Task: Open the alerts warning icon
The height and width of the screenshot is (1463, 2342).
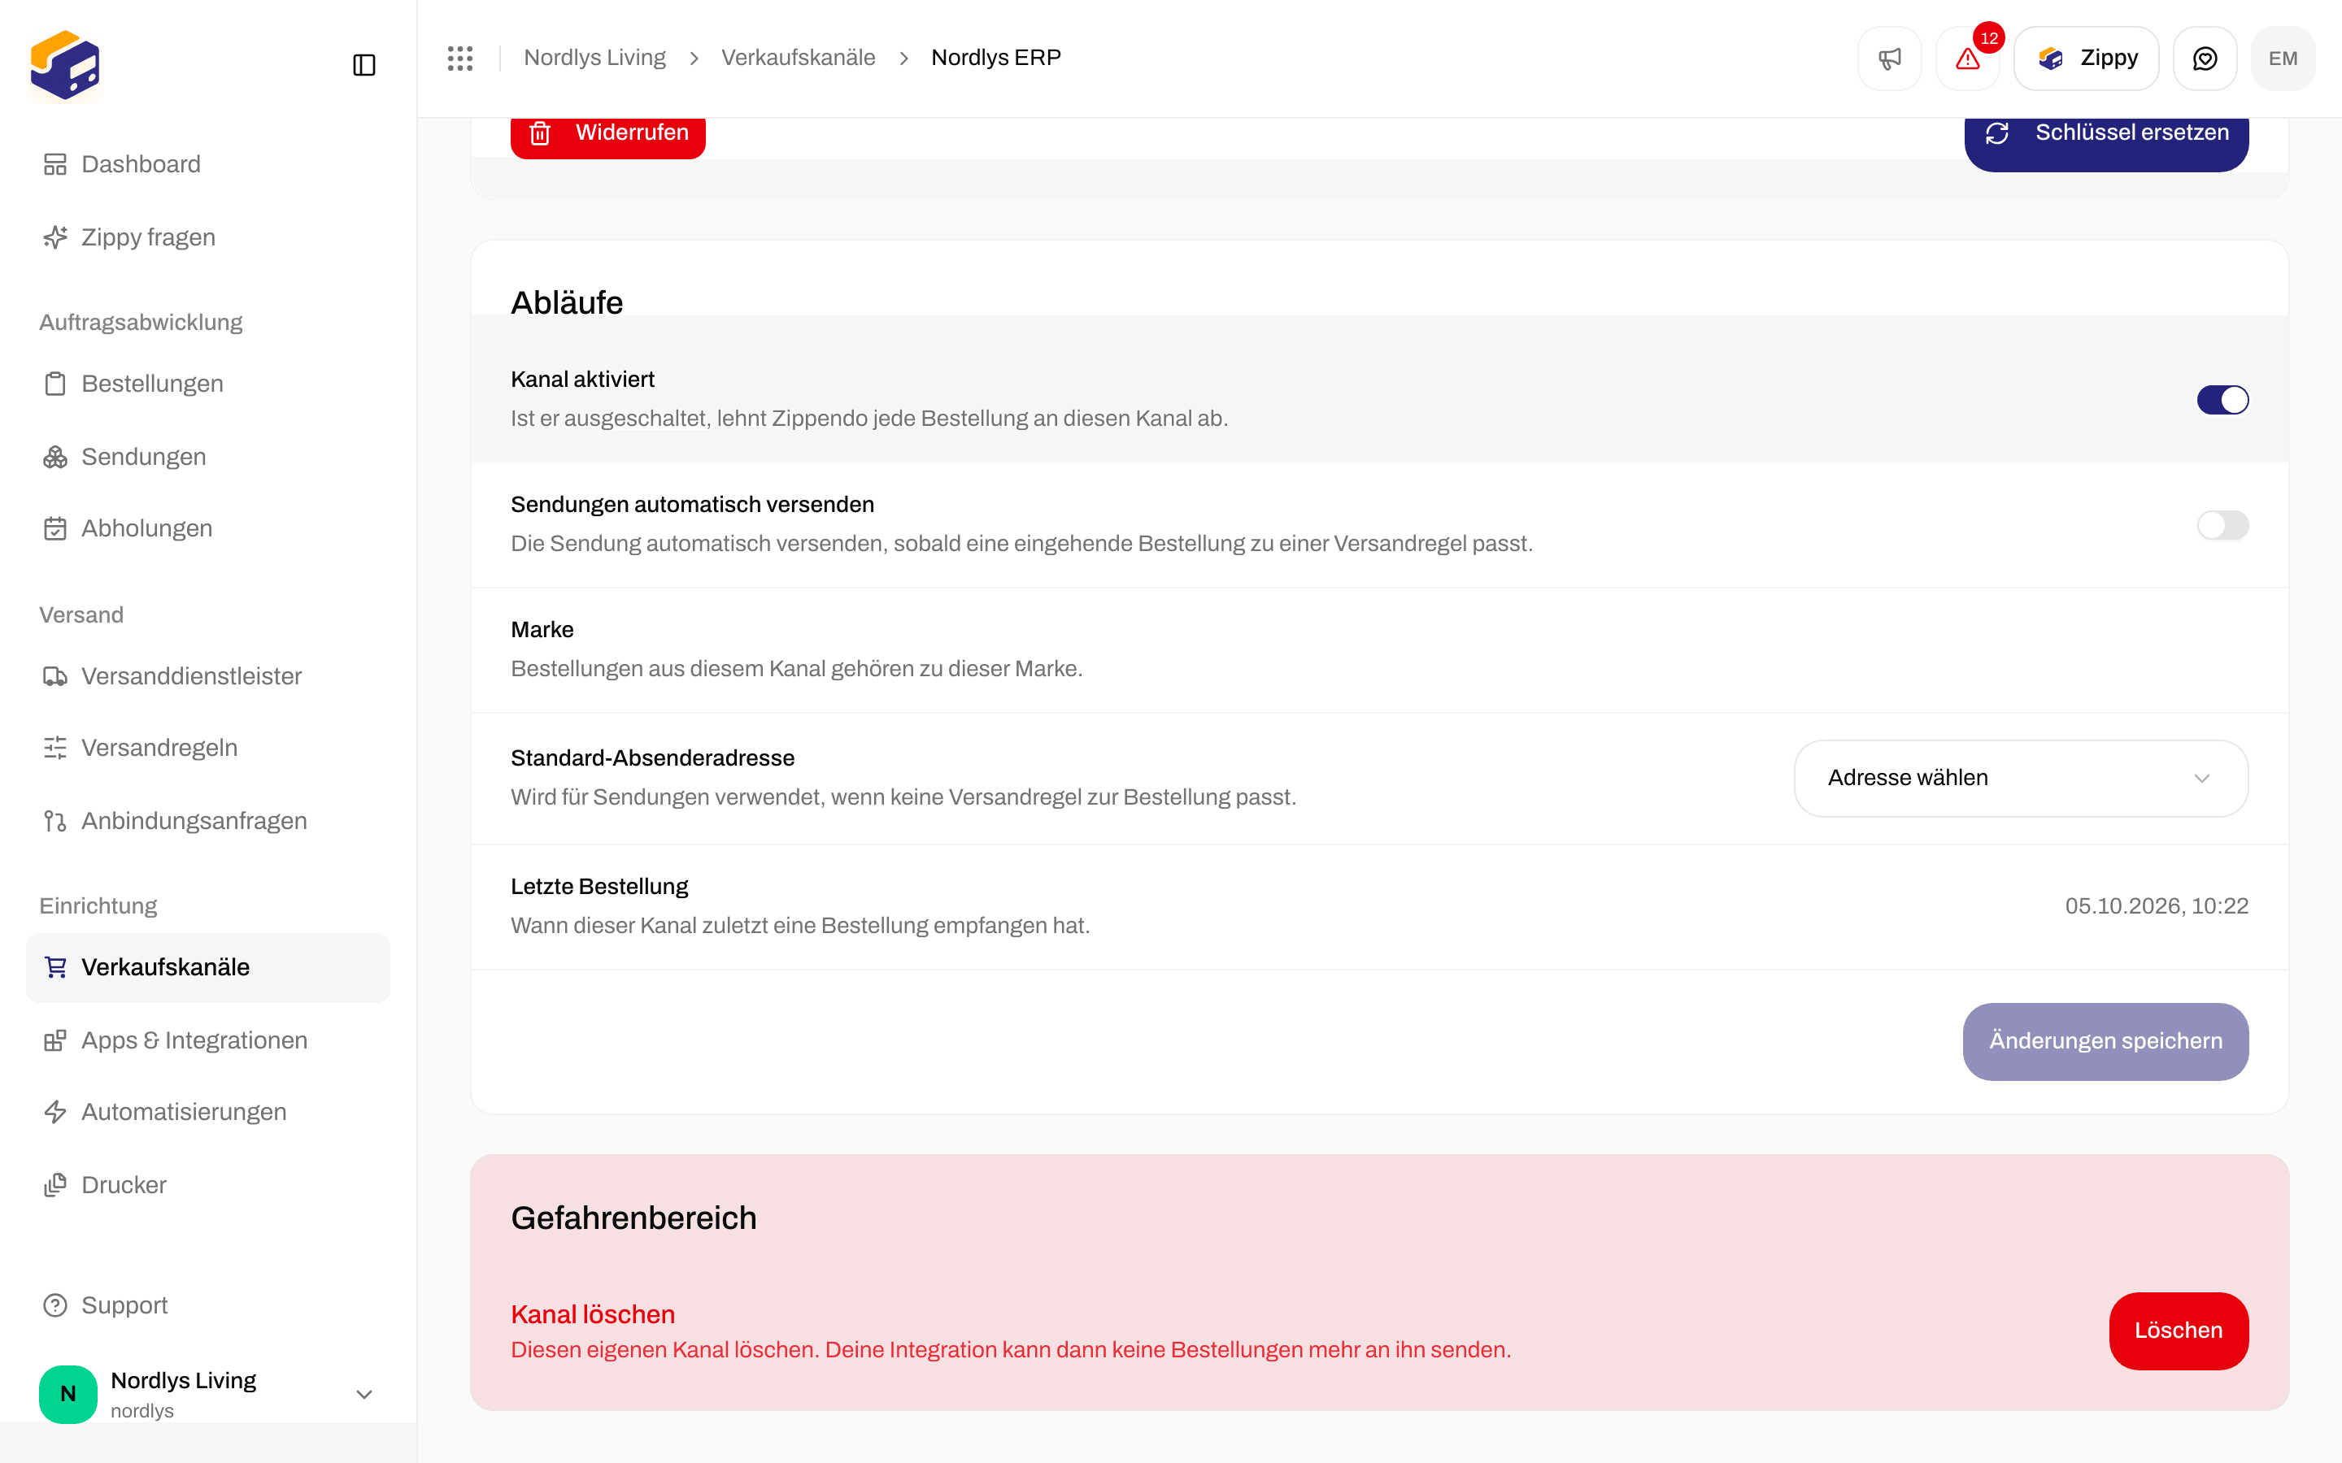Action: click(1967, 58)
